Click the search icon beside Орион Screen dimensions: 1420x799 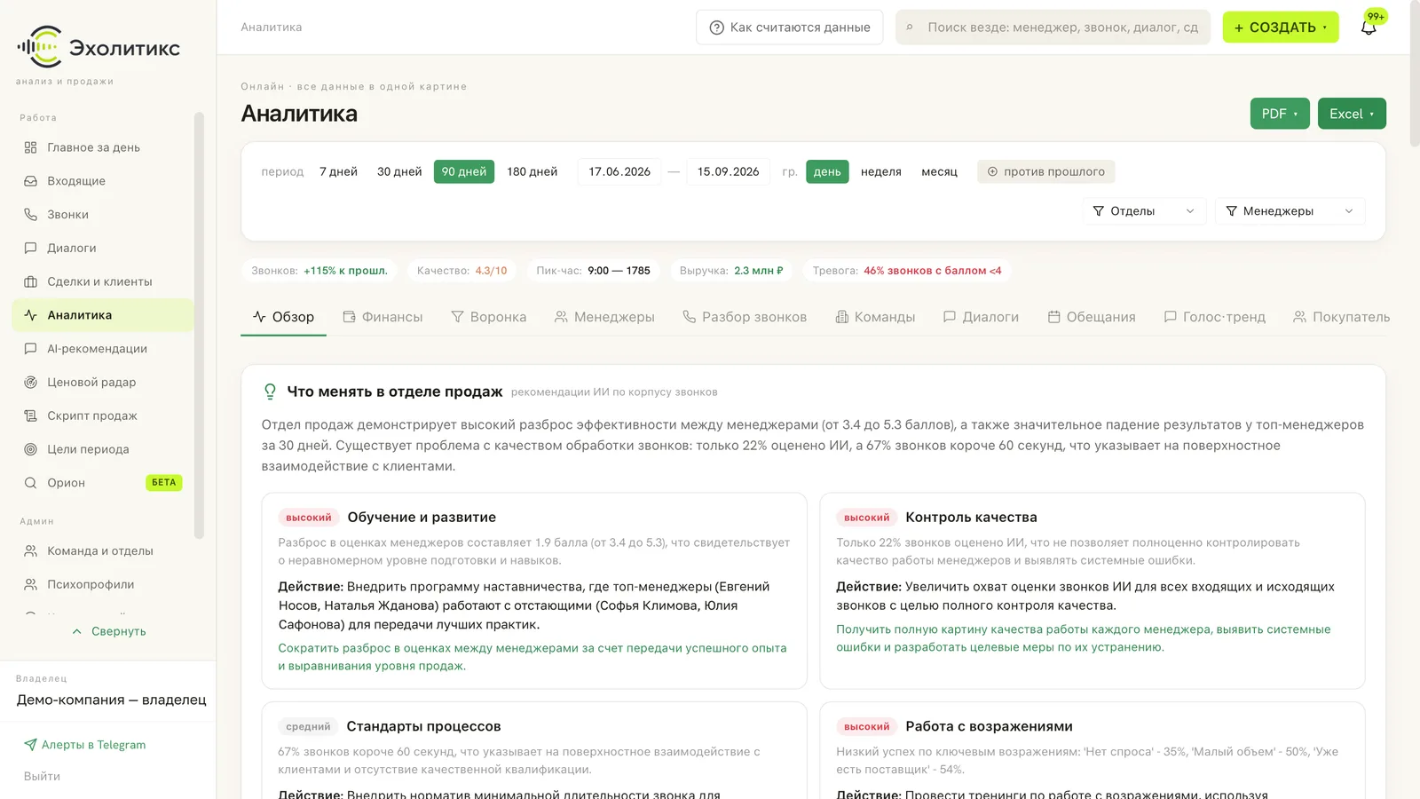click(x=30, y=483)
